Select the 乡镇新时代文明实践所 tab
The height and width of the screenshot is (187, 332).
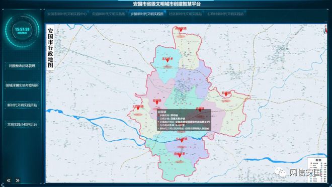pyautogui.click(x=147, y=14)
